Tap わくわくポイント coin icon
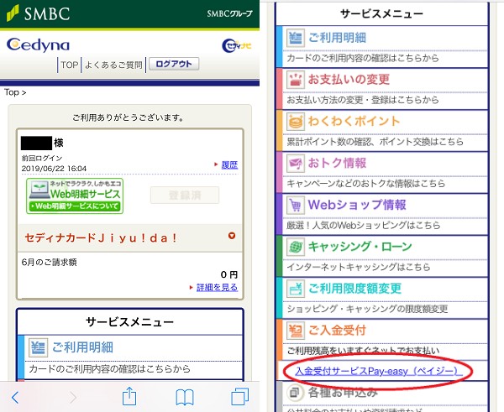 (x=296, y=121)
